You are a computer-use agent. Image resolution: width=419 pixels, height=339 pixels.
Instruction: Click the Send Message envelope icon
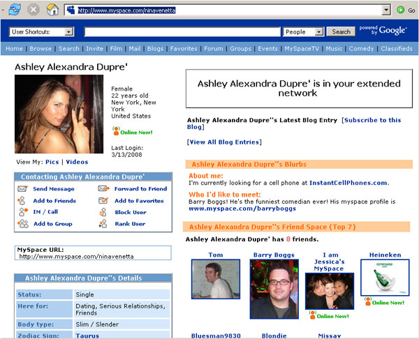[23, 189]
